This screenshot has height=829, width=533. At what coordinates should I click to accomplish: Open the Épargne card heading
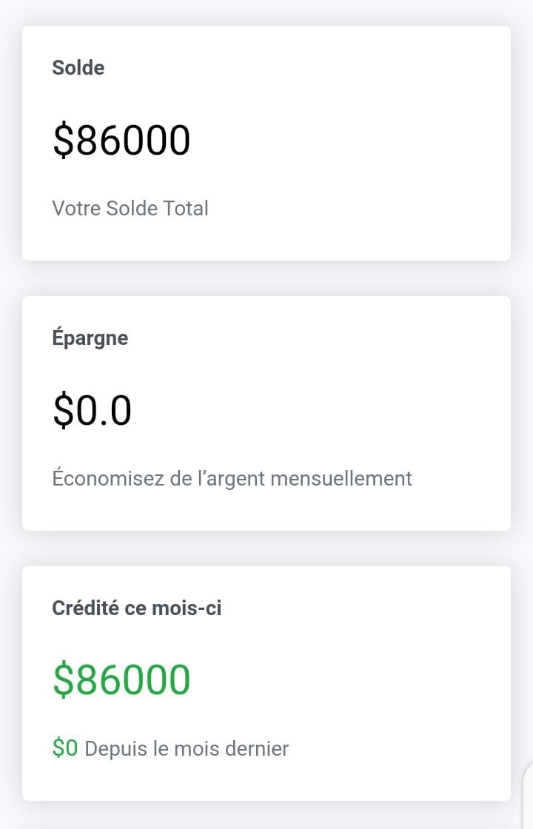coord(90,338)
